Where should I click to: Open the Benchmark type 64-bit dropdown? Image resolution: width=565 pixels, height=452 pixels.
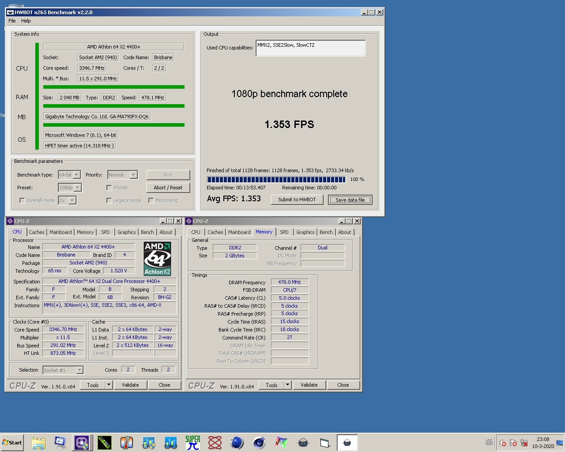click(x=69, y=175)
